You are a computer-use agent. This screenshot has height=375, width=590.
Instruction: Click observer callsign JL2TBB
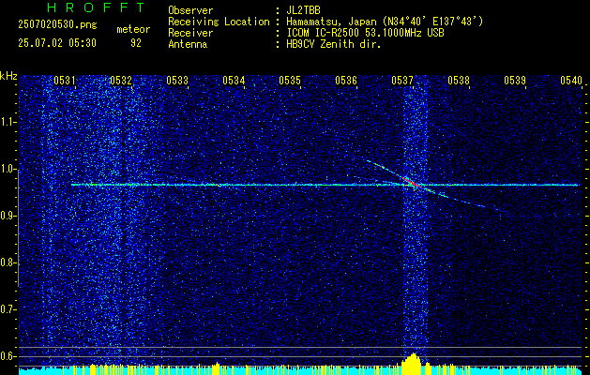coord(303,10)
